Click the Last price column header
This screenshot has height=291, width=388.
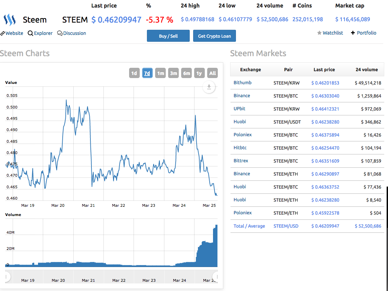coord(324,69)
